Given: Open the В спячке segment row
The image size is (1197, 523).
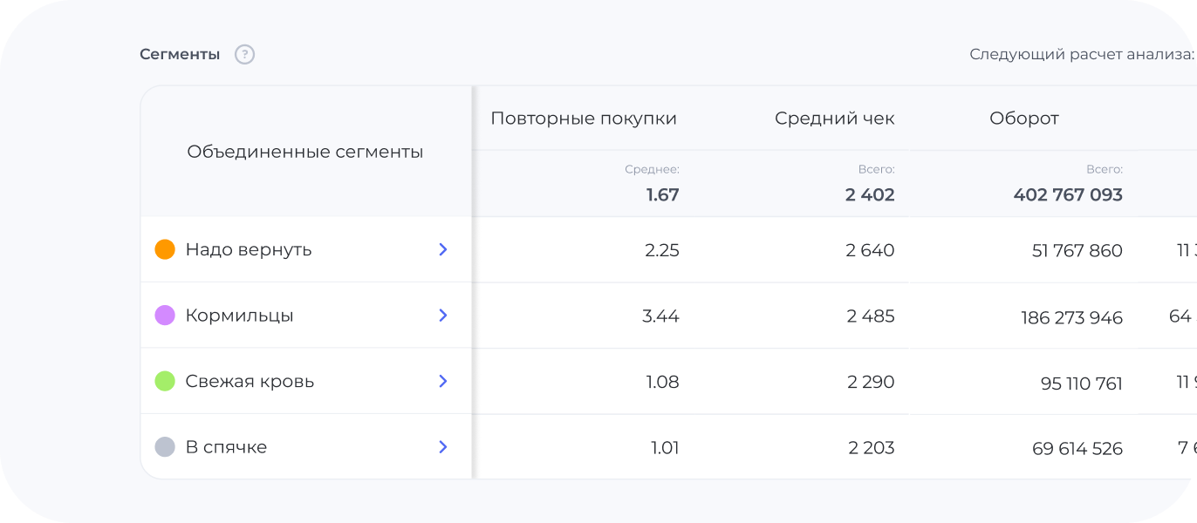Looking at the screenshot, I should click(x=226, y=447).
